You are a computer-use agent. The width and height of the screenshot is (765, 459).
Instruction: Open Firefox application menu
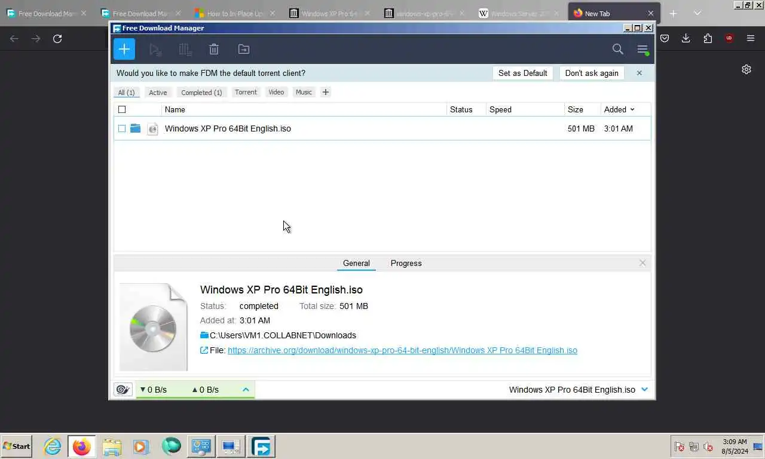pos(751,38)
